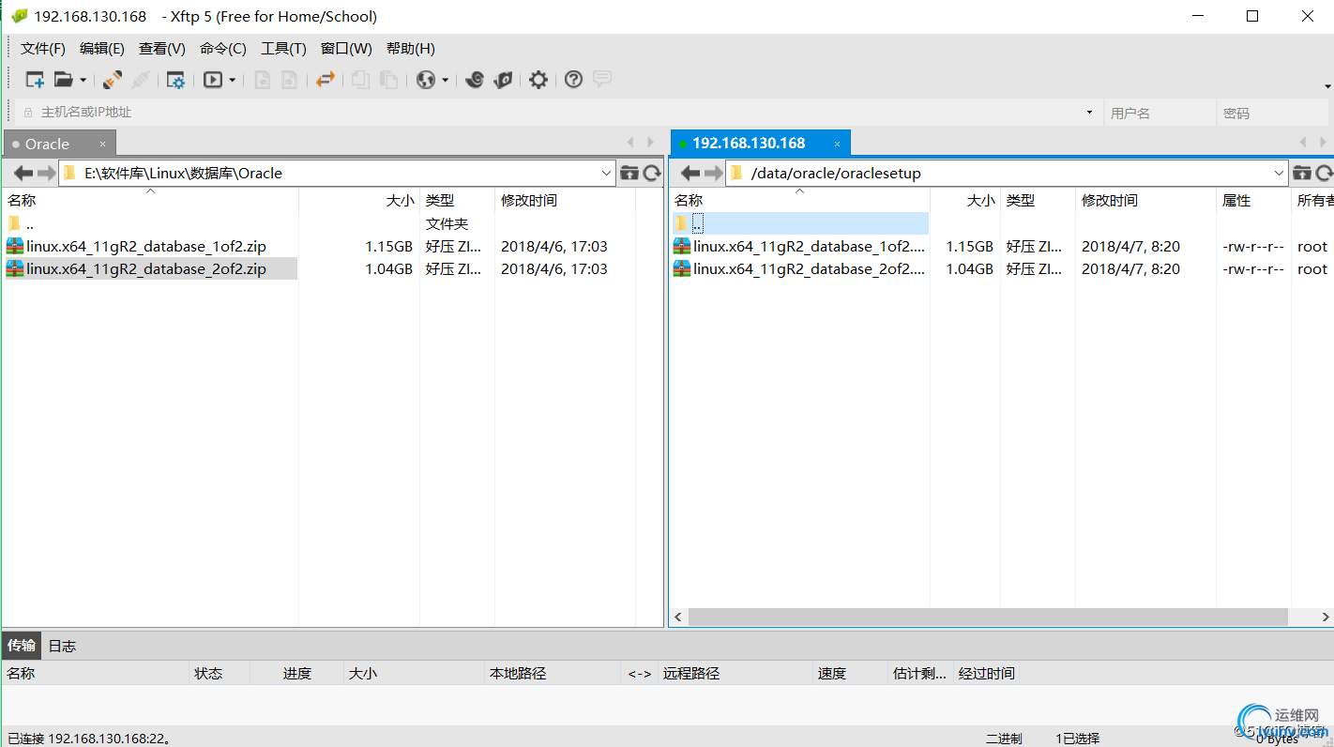The width and height of the screenshot is (1334, 747).
Task: Open the 帮助(H) menu
Action: coord(411,49)
